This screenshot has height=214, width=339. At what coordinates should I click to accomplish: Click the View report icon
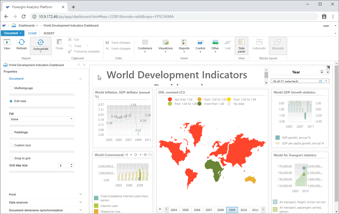7,42
